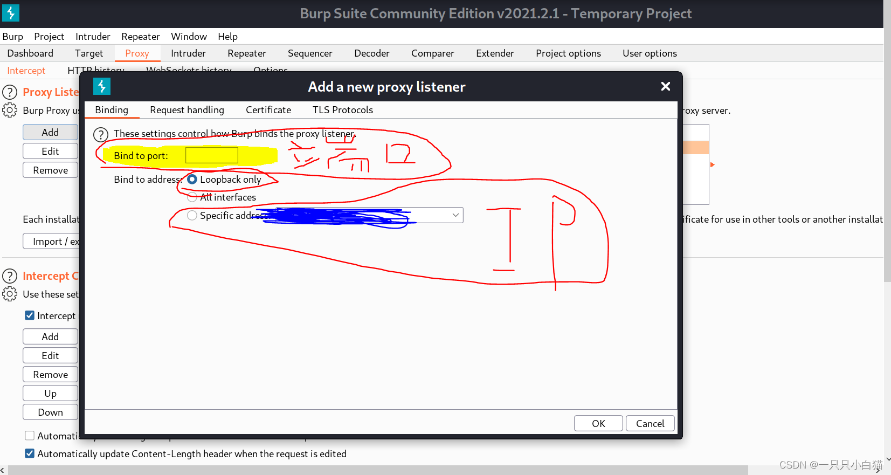Screen dimensions: 891x475
Task: Switch to Sequencer tab
Action: (310, 53)
